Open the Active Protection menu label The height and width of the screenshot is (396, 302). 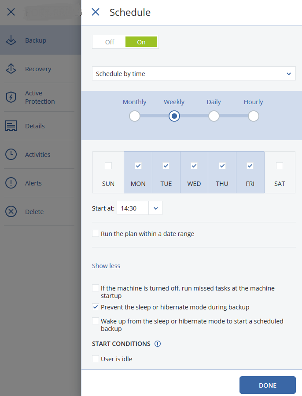click(x=40, y=97)
